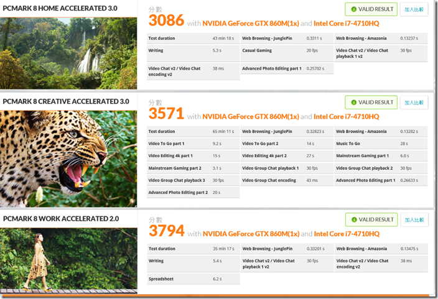Click NVIDIA GeForce GTX 860M link under score 3571

(x=251, y=117)
